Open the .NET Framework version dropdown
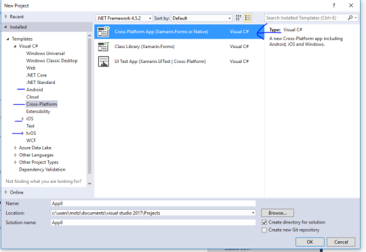Image resolution: width=366 pixels, height=252 pixels. (x=124, y=18)
